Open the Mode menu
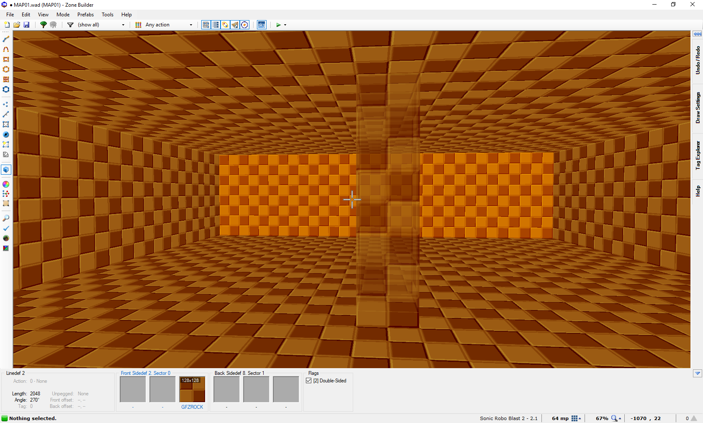The height and width of the screenshot is (423, 703). tap(63, 15)
